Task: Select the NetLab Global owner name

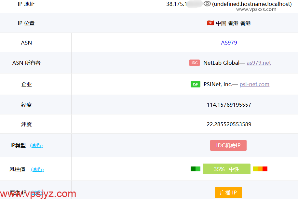Action: tap(222, 63)
